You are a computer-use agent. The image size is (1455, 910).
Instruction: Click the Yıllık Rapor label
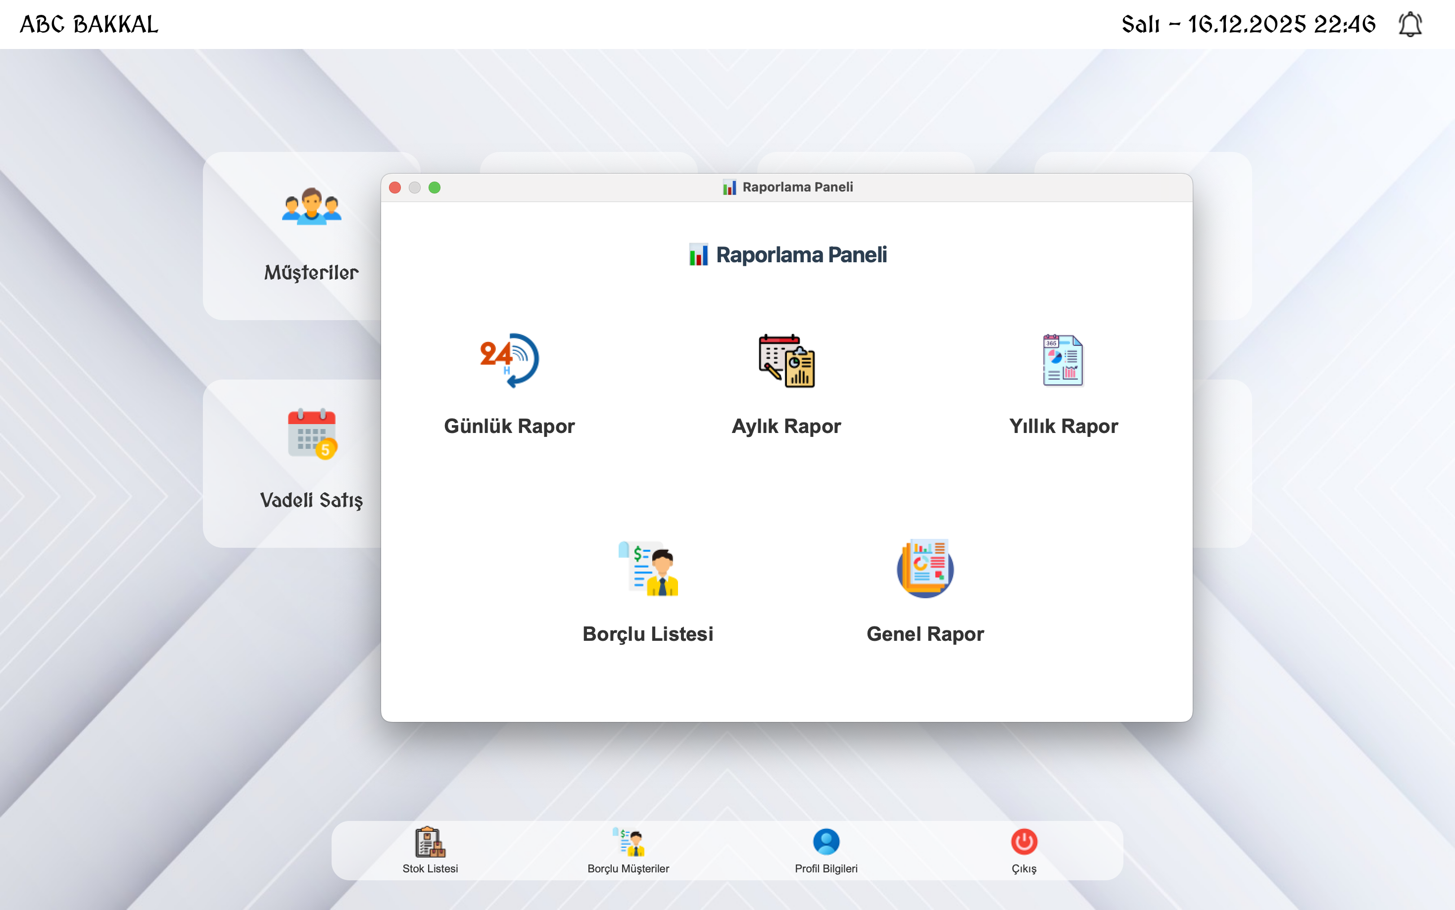[1063, 426]
